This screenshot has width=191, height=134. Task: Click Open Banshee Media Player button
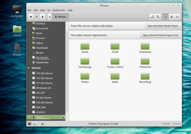[163, 26]
